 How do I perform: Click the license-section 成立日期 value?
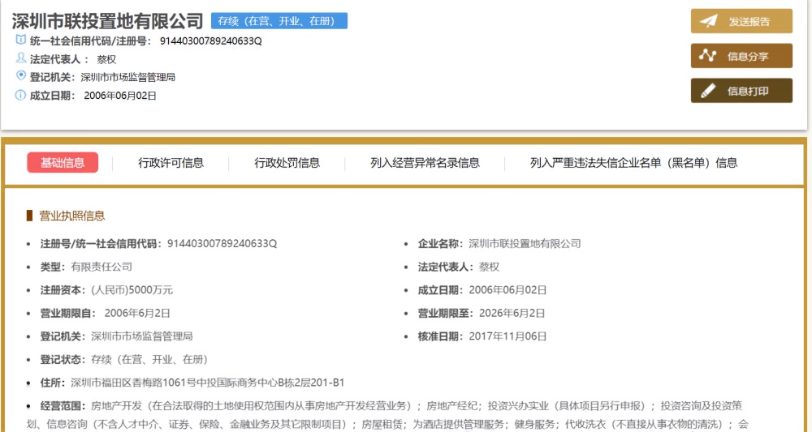508,290
